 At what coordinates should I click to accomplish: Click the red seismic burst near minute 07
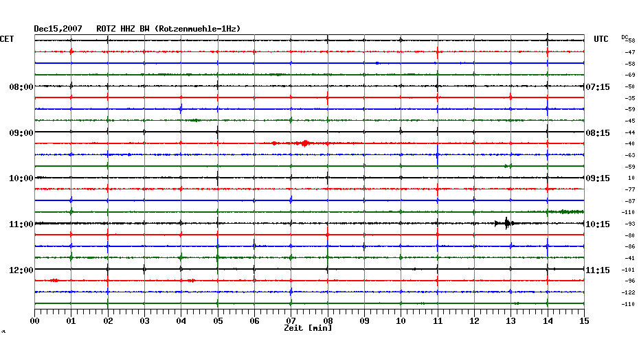(304, 143)
